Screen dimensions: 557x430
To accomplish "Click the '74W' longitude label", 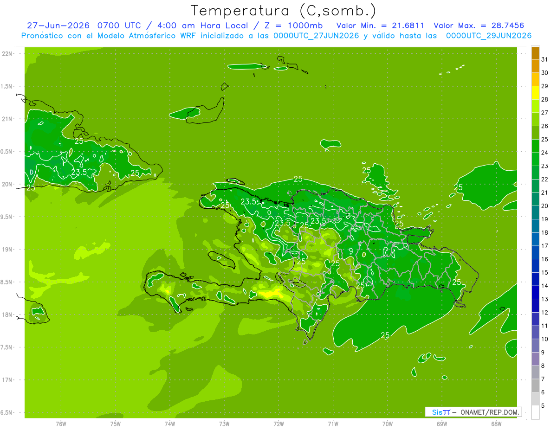I will (x=170, y=424).
